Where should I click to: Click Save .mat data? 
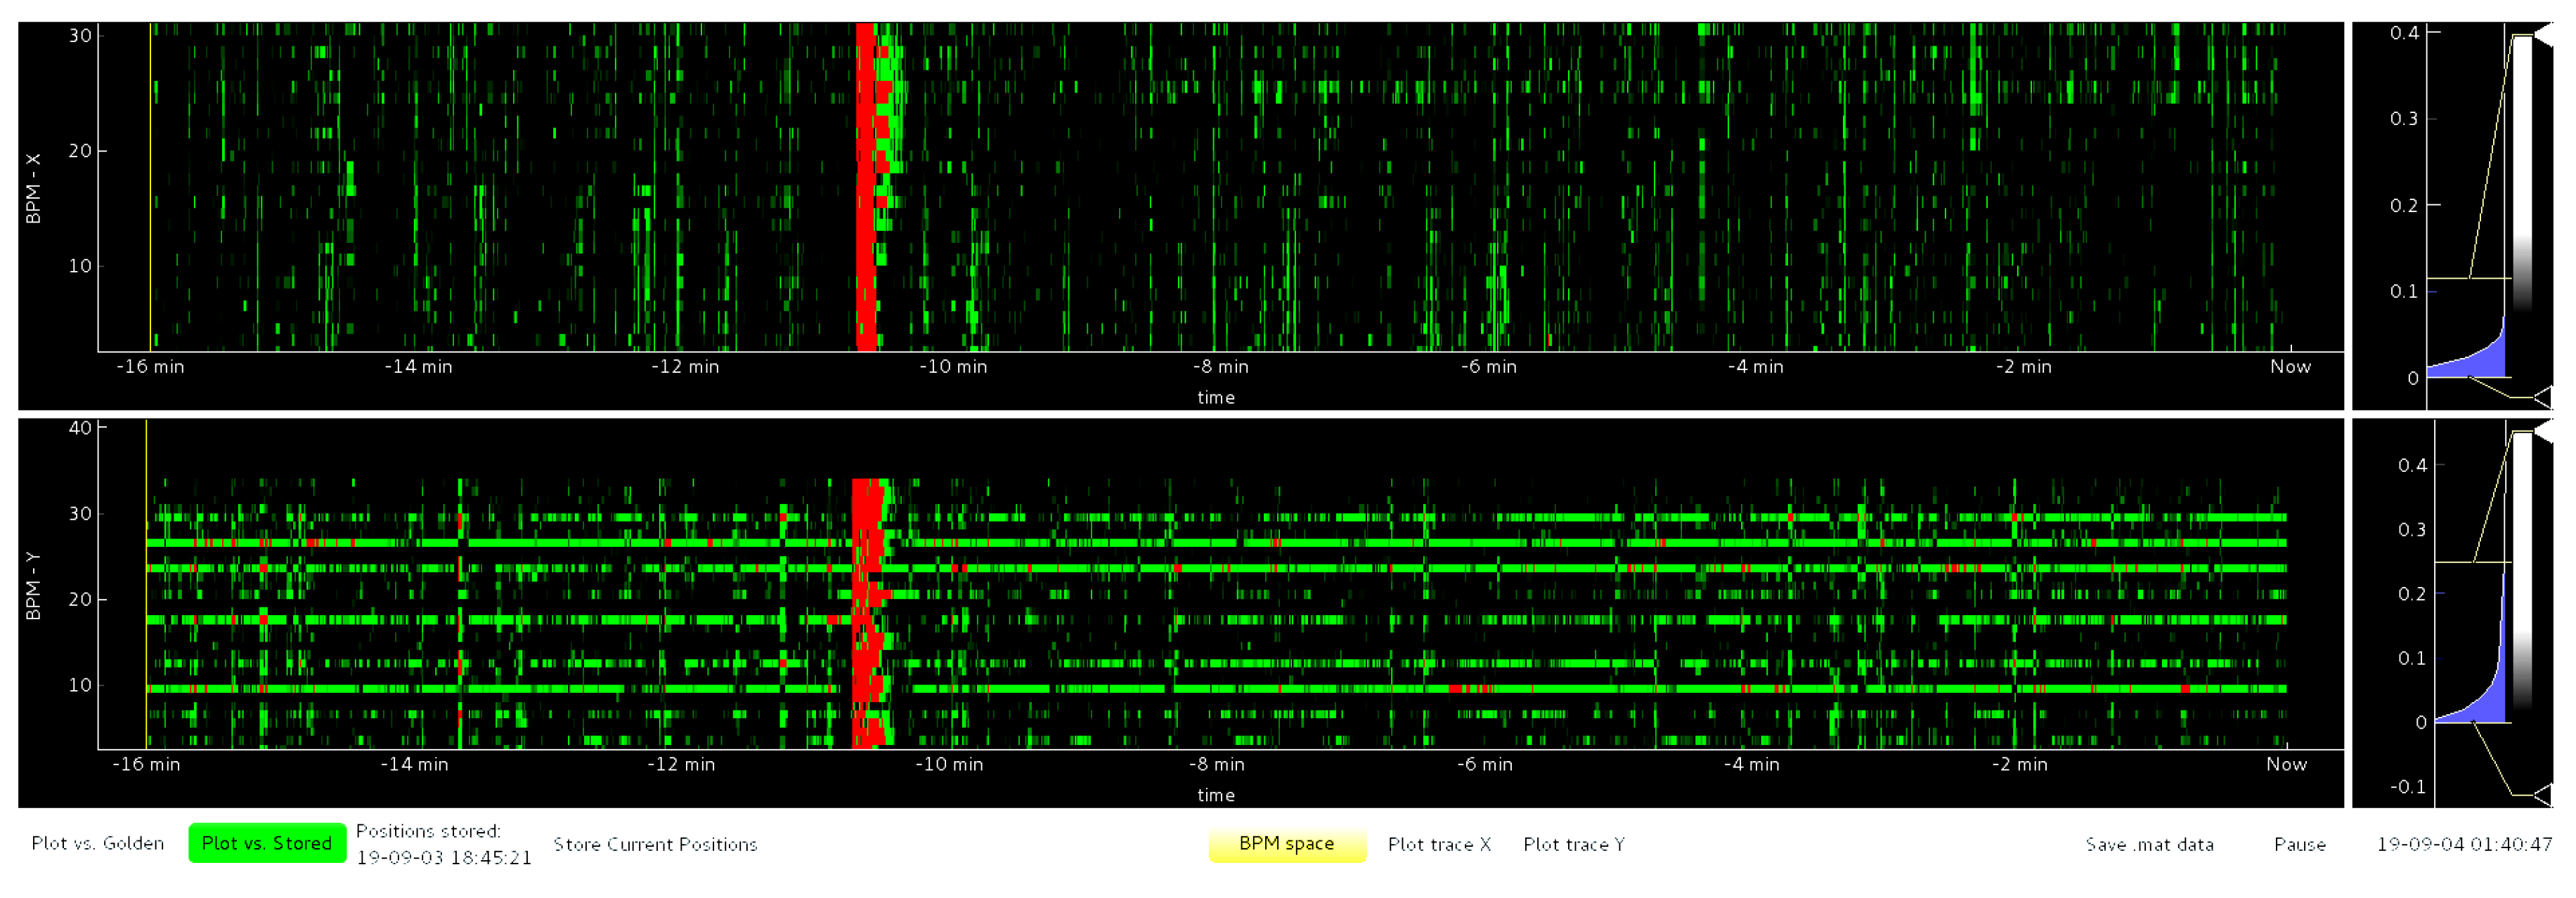2149,844
